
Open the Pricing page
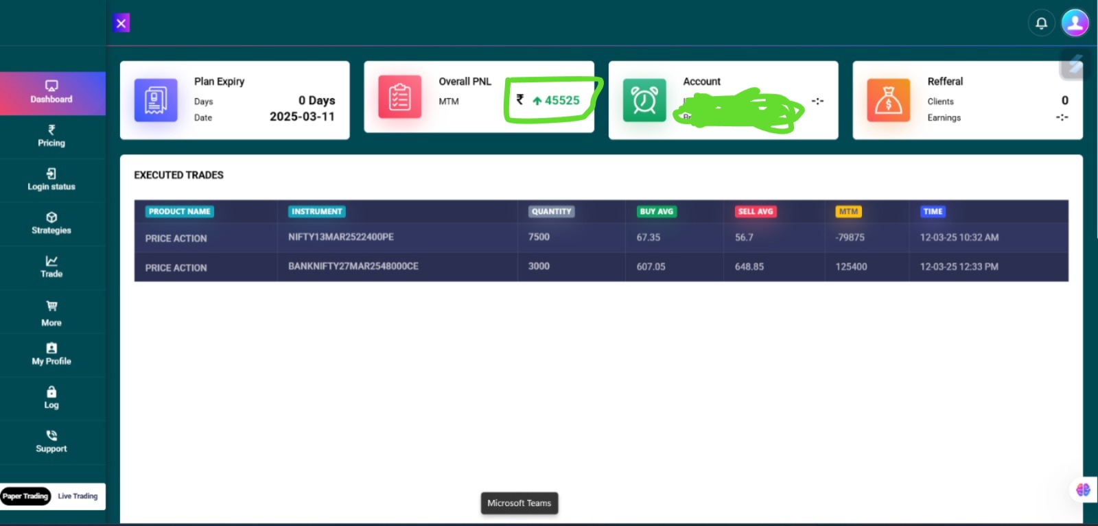coord(51,136)
